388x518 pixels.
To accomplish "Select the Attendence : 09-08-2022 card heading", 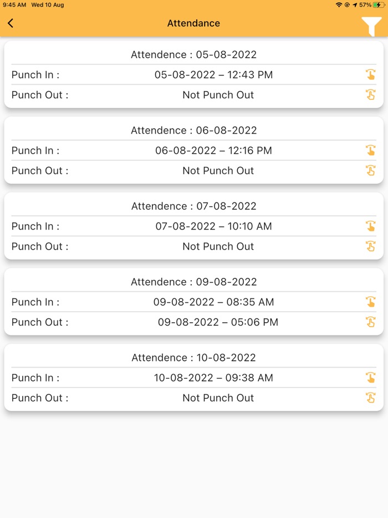I will coord(193,282).
